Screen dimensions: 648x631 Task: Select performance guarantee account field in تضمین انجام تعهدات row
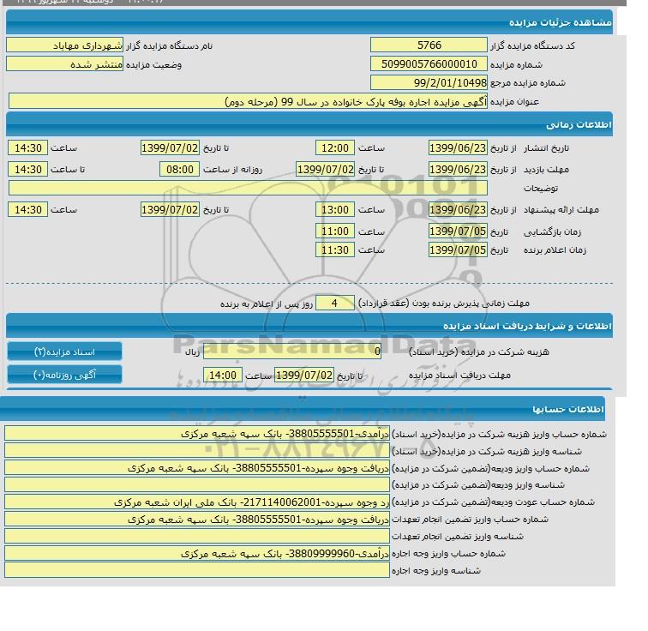click(197, 519)
